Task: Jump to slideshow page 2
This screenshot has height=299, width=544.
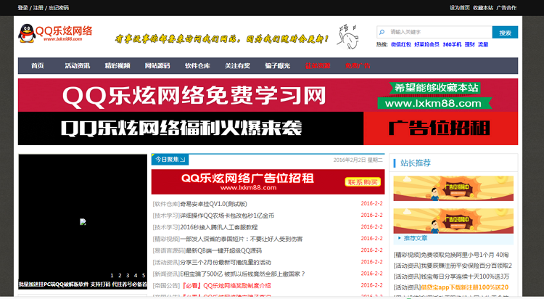Action: click(x=120, y=275)
